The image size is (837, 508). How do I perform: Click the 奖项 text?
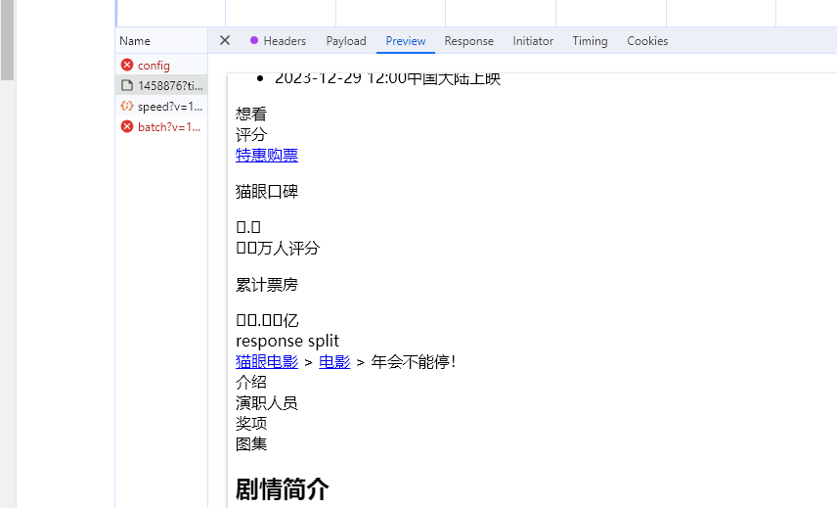251,424
